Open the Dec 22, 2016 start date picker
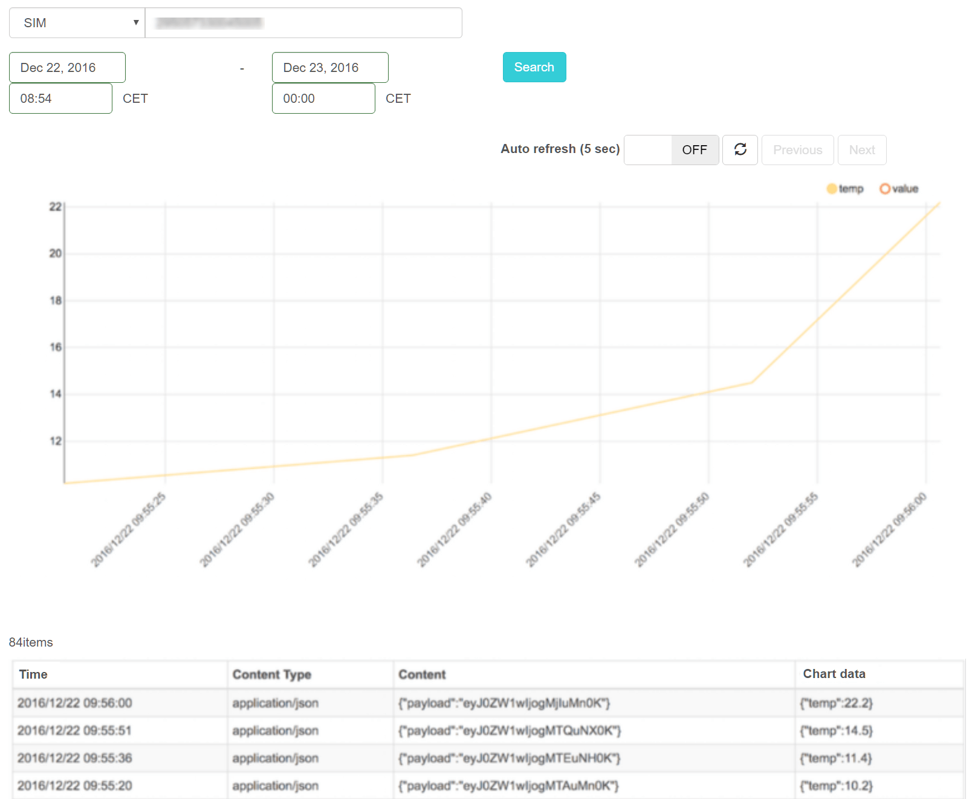975x799 pixels. 67,68
